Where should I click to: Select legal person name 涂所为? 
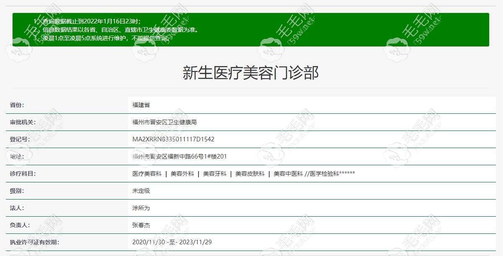(x=141, y=208)
